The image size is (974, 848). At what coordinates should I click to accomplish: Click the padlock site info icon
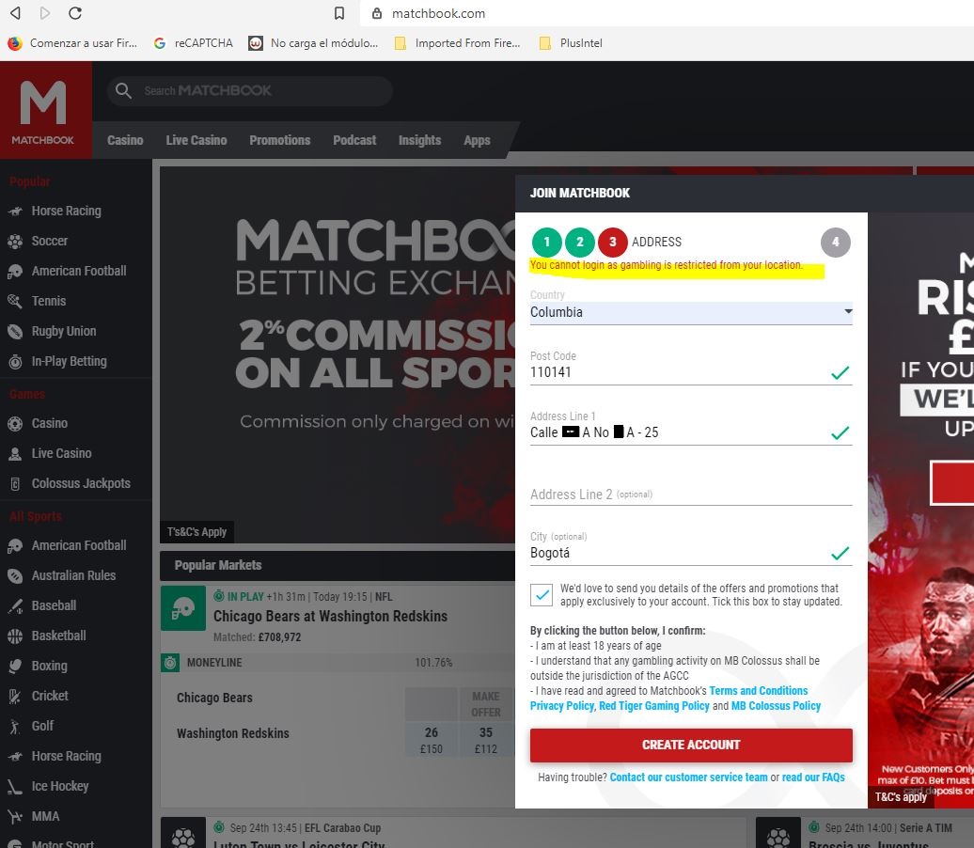click(376, 13)
